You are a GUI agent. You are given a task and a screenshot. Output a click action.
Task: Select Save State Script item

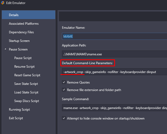point(29,84)
